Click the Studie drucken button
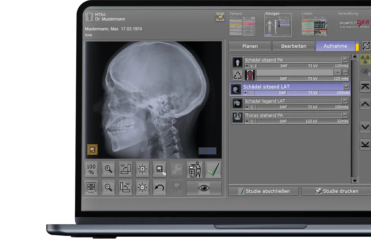 pyautogui.click(x=336, y=191)
